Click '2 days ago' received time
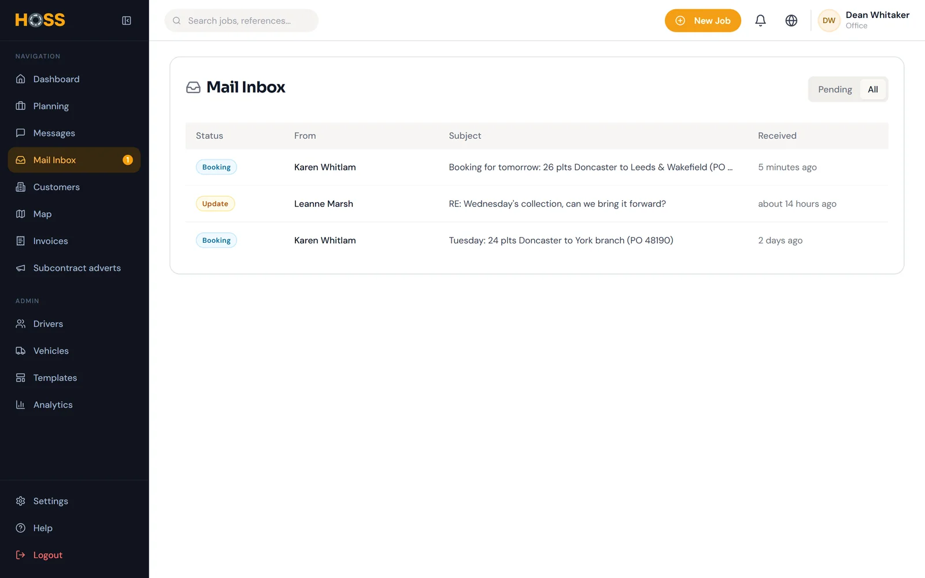The image size is (925, 578). (x=780, y=240)
